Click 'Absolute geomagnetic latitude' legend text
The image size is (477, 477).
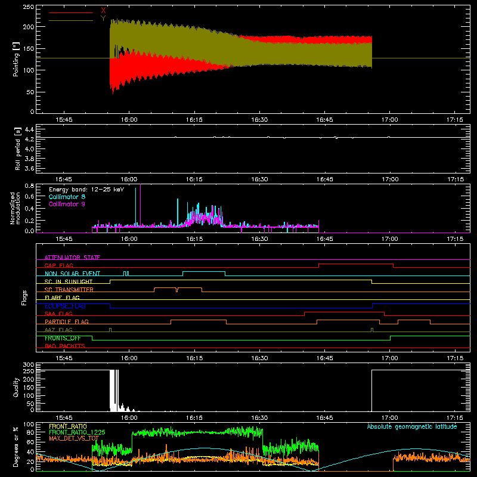pyautogui.click(x=412, y=427)
